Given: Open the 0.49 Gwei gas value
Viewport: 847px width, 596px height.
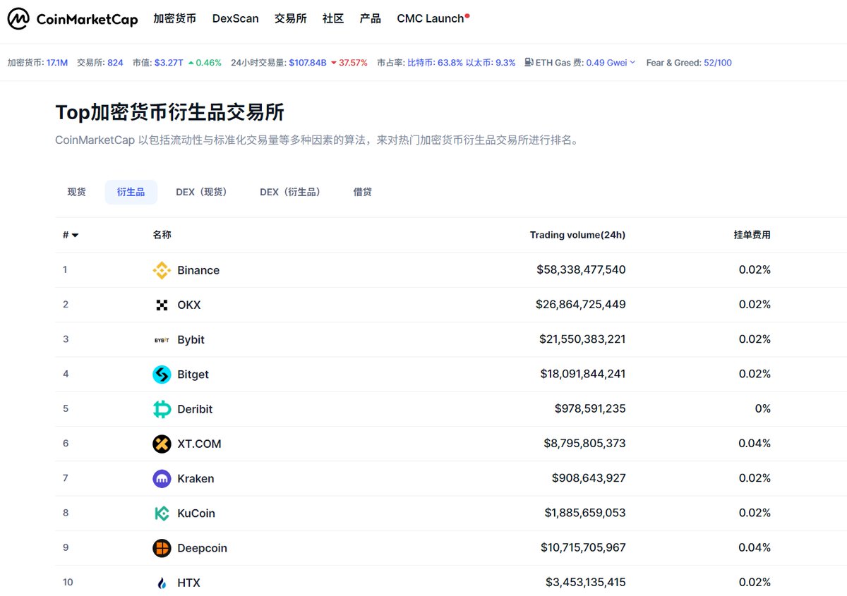Looking at the screenshot, I should (606, 63).
